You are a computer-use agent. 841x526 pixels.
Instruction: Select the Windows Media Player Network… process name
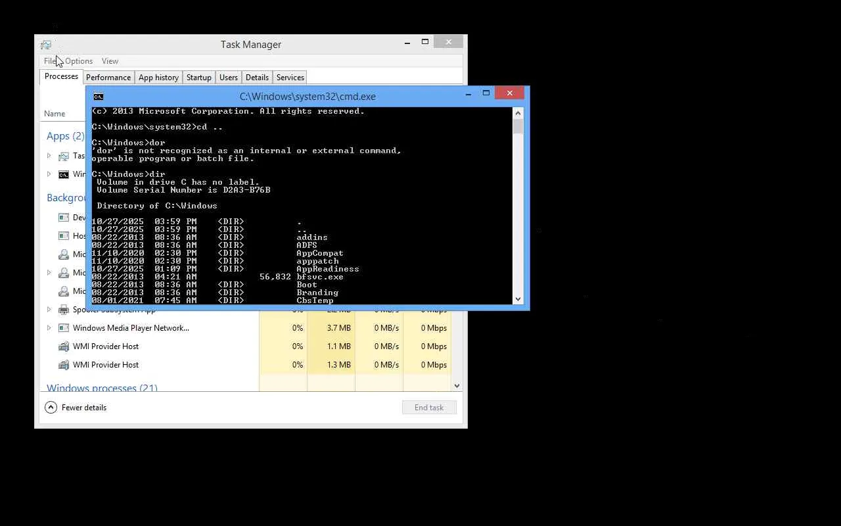pos(131,328)
